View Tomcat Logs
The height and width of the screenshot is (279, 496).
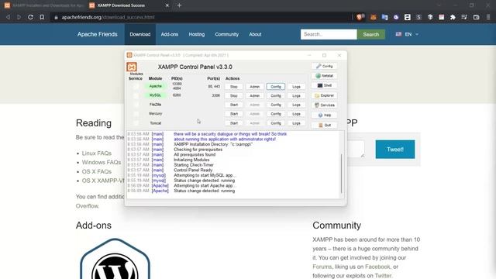click(x=296, y=123)
